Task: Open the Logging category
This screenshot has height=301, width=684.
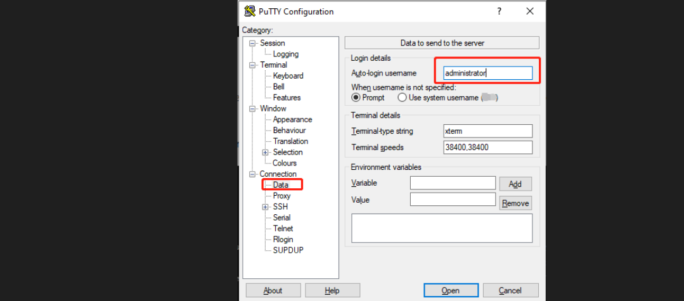Action: point(286,54)
